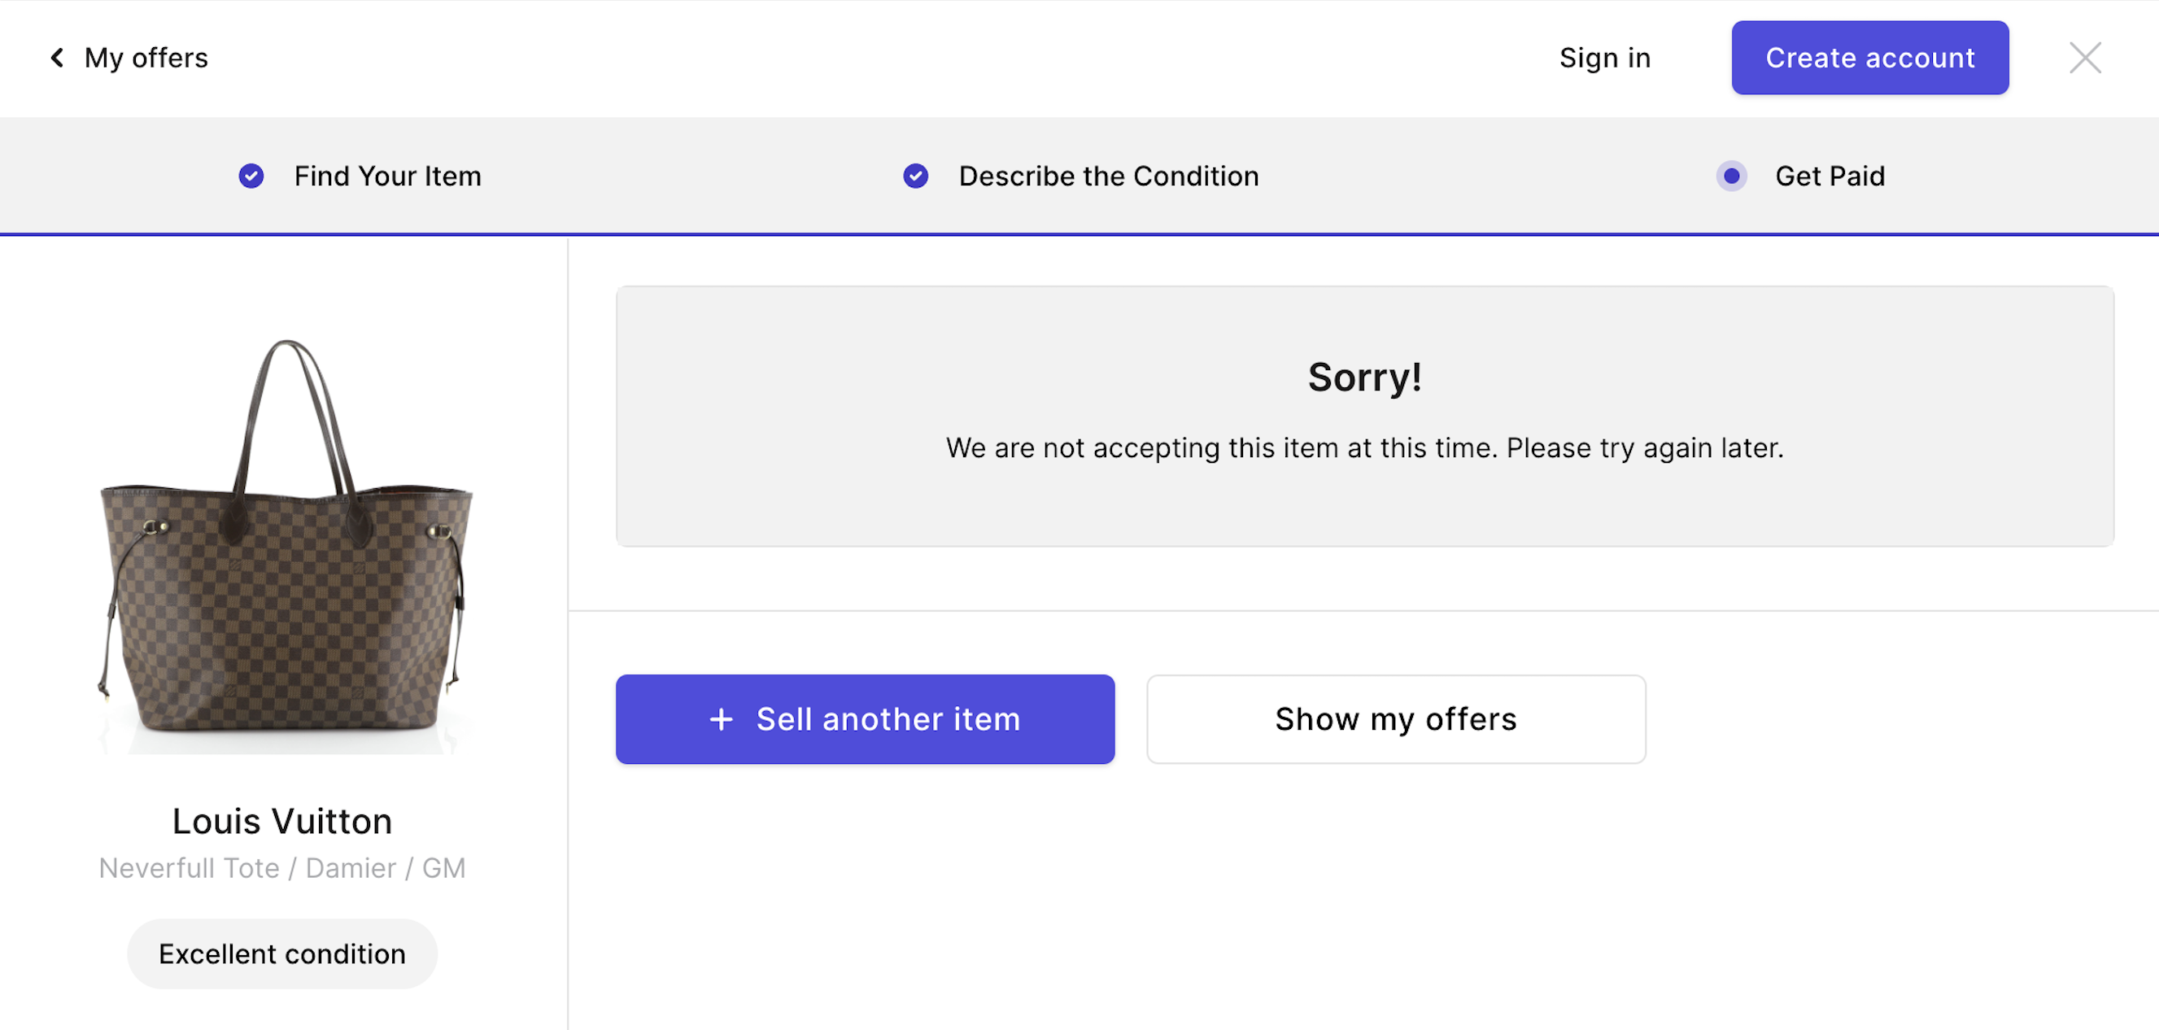Click the Get Paid step dot indicator
This screenshot has height=1030, width=2159.
click(x=1731, y=176)
